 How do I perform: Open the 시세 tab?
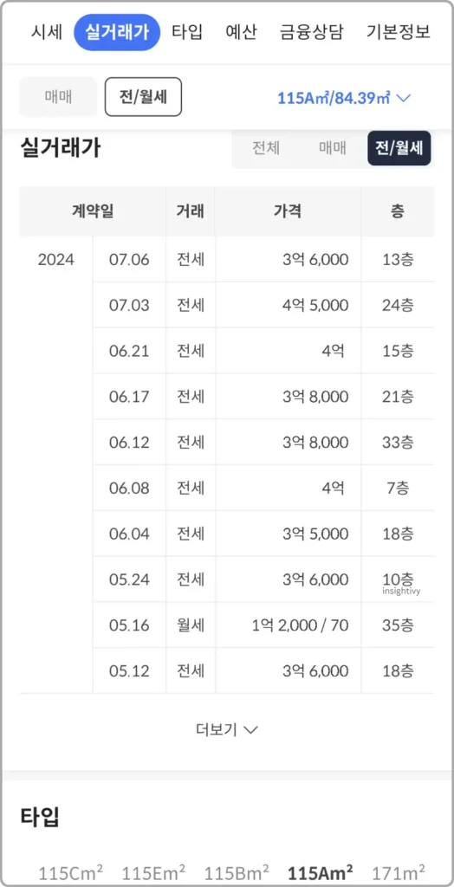(x=47, y=32)
